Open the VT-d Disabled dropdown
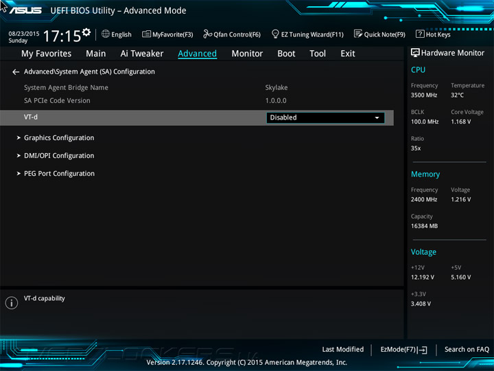 tap(325, 117)
